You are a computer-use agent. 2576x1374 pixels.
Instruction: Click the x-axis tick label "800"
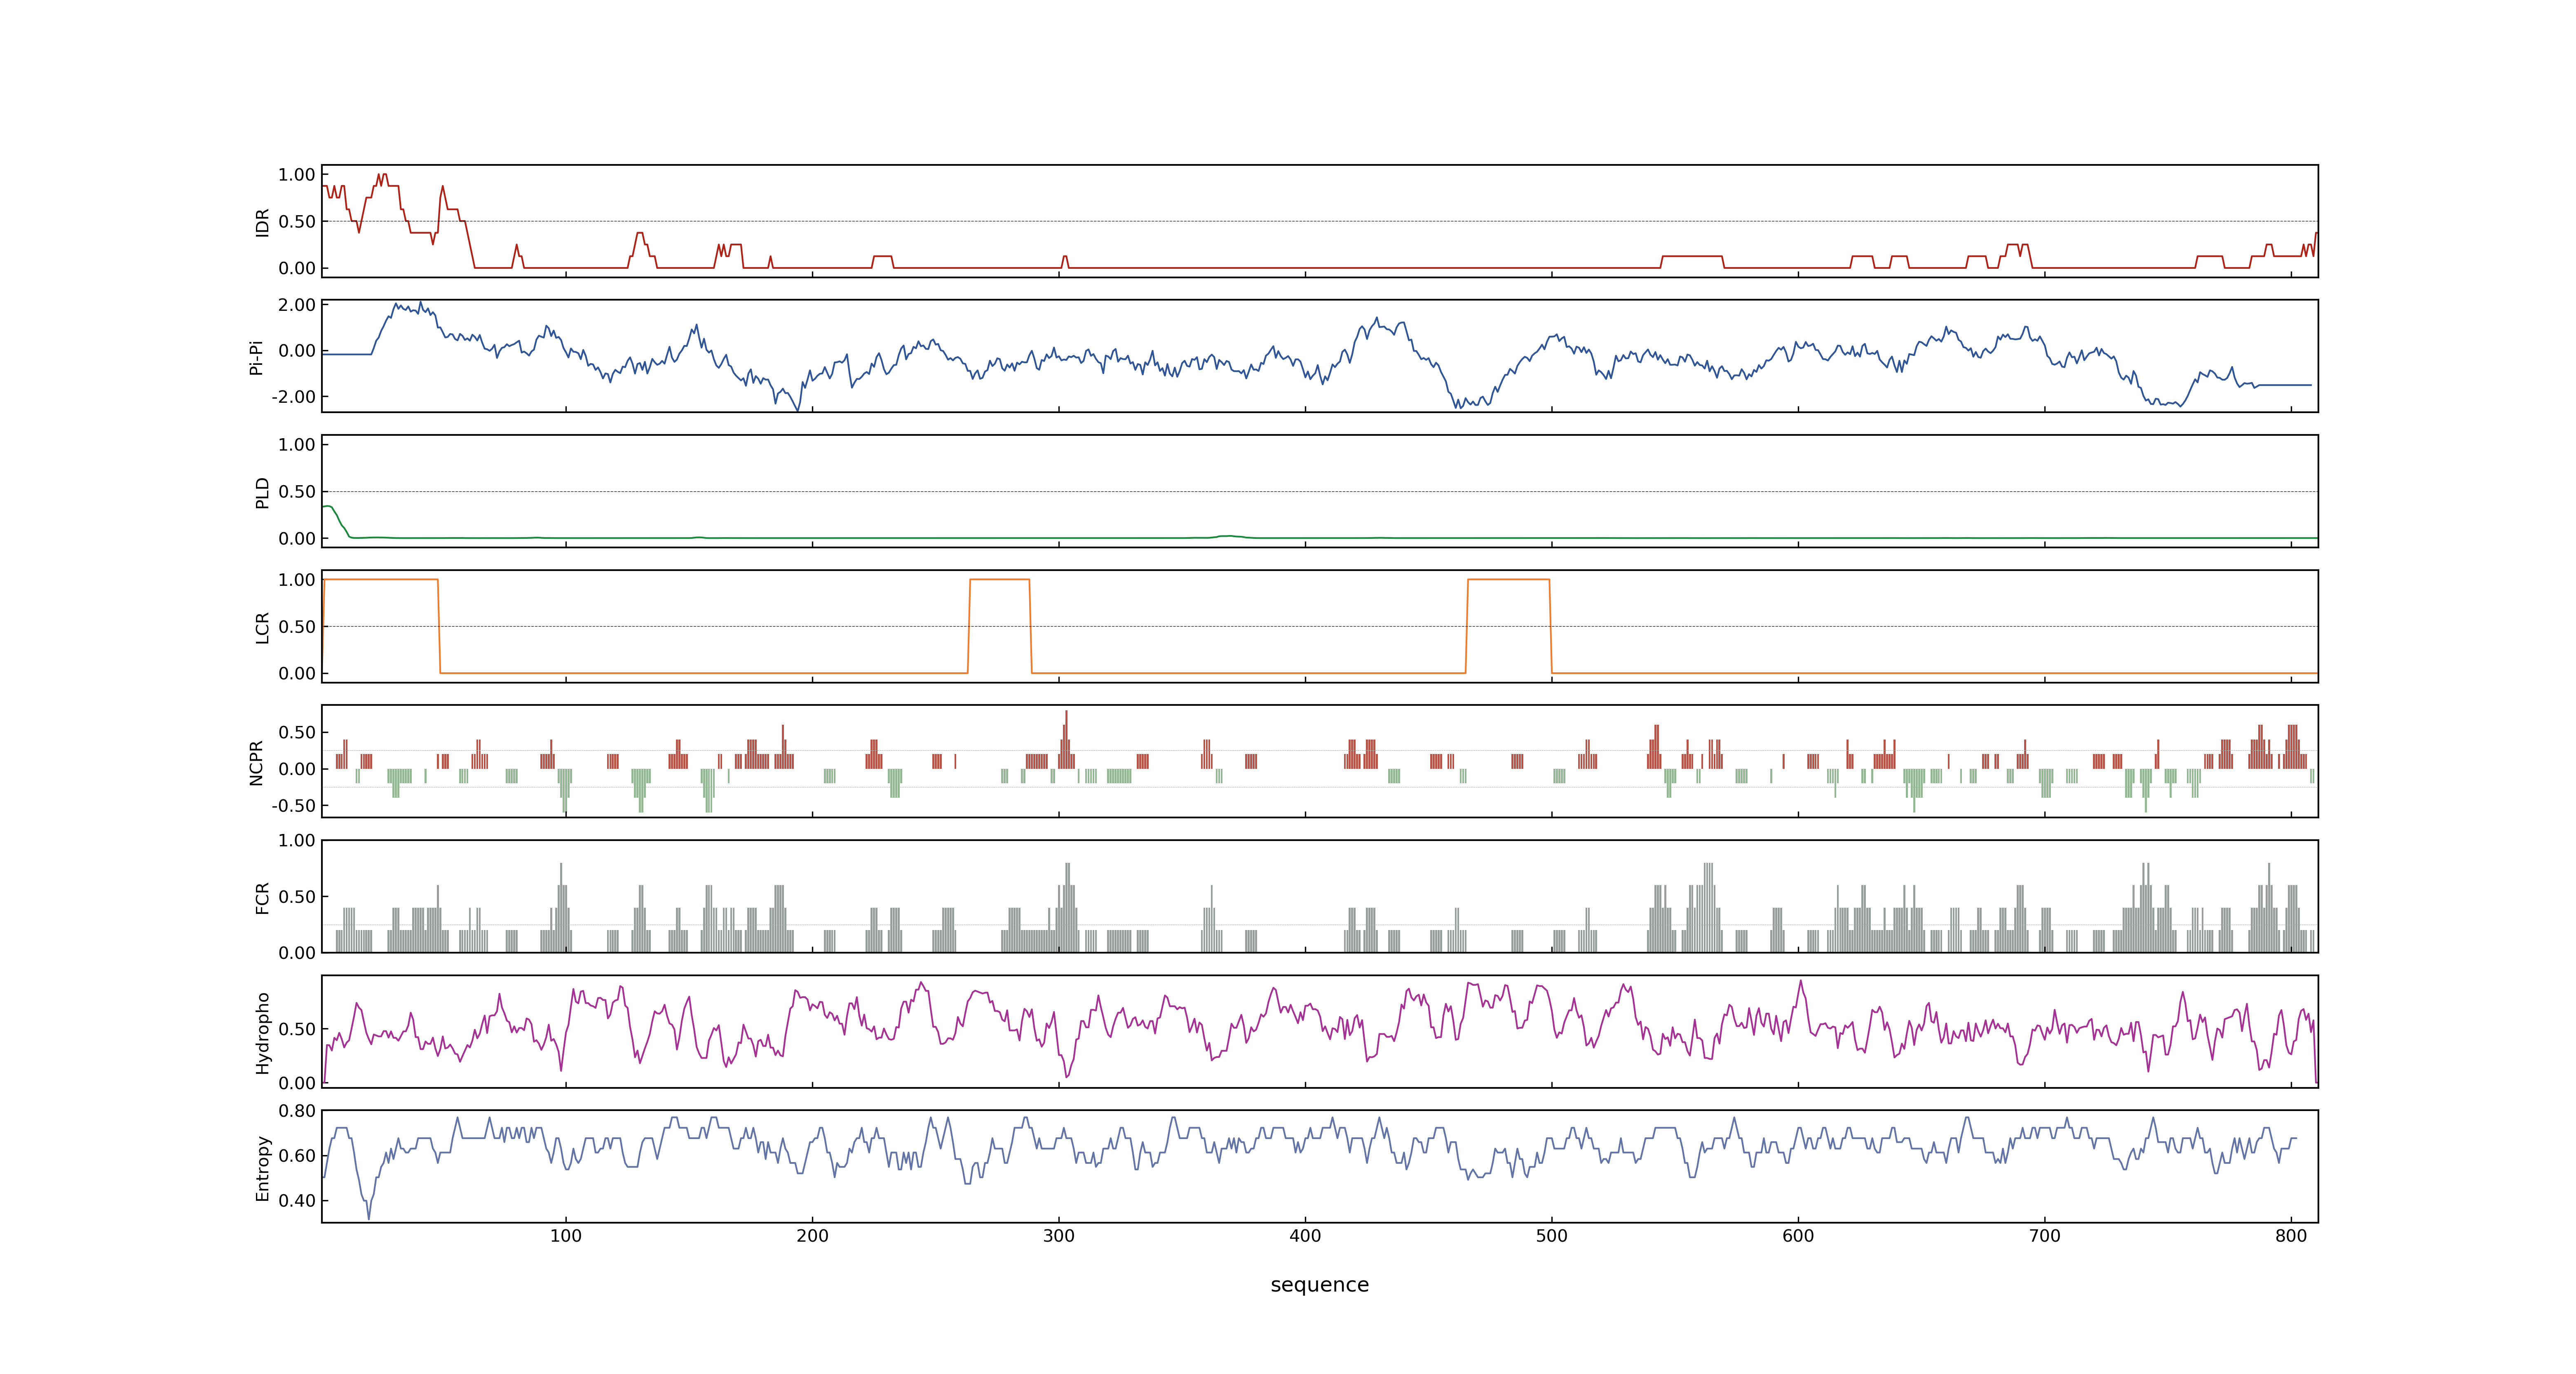2291,1236
